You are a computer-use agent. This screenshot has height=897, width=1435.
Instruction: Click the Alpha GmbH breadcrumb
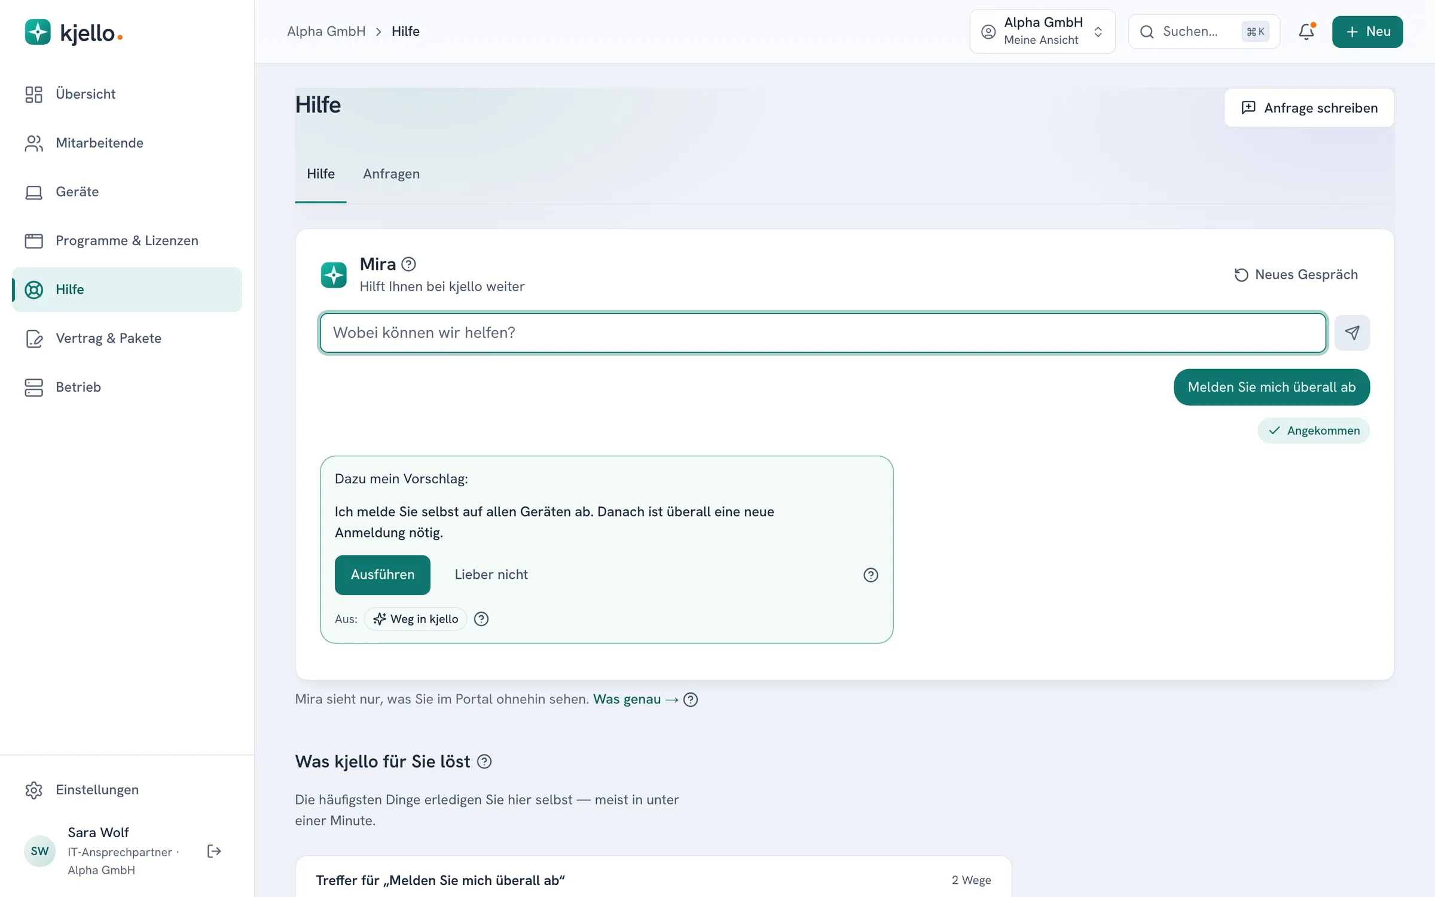click(326, 31)
